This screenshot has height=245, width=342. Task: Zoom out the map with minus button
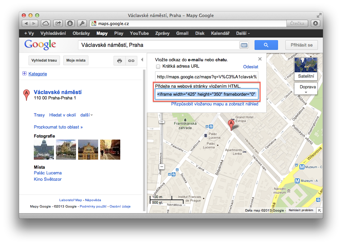click(x=161, y=166)
